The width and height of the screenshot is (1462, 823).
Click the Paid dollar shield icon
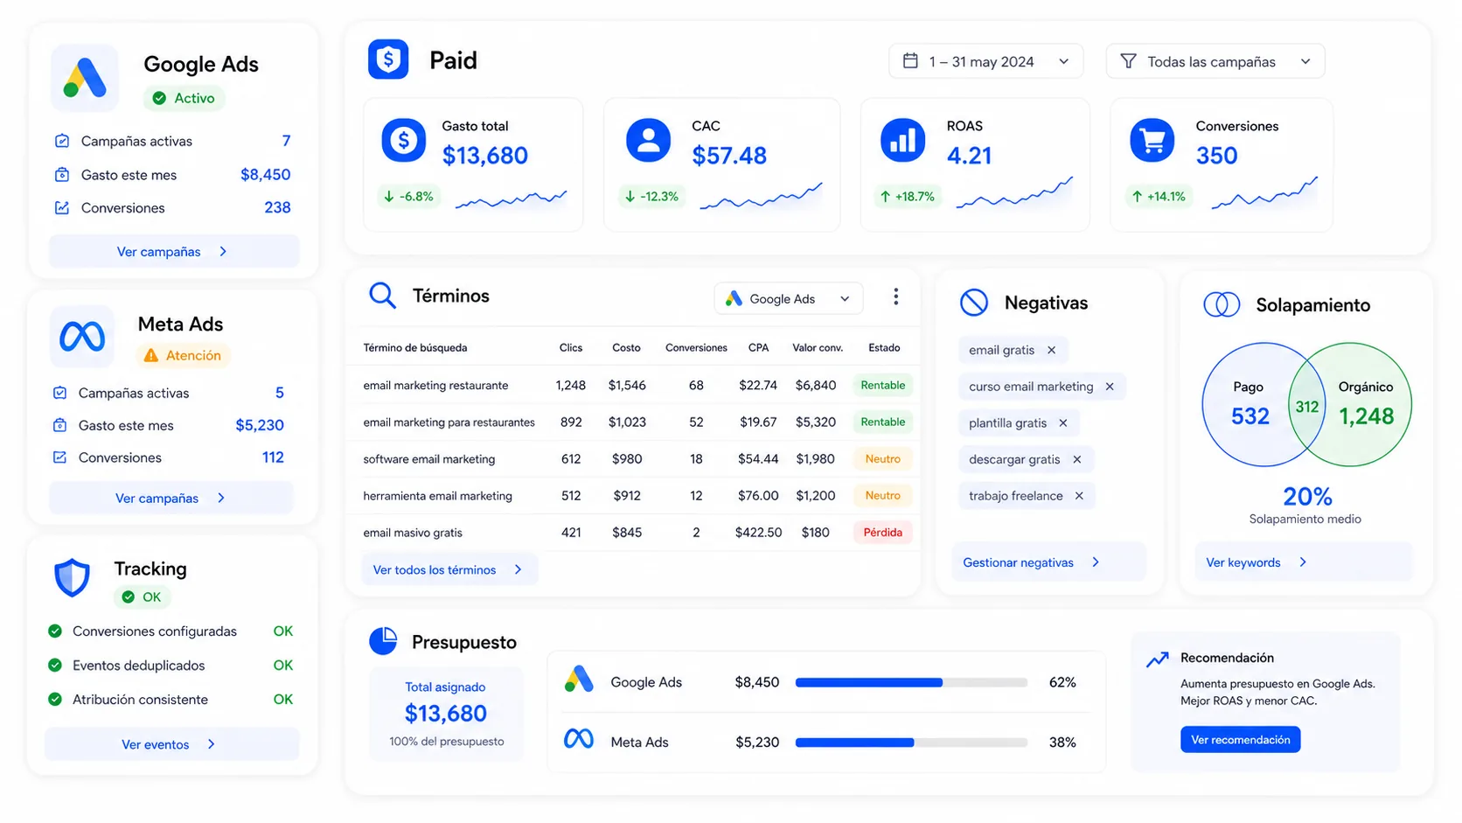[388, 59]
